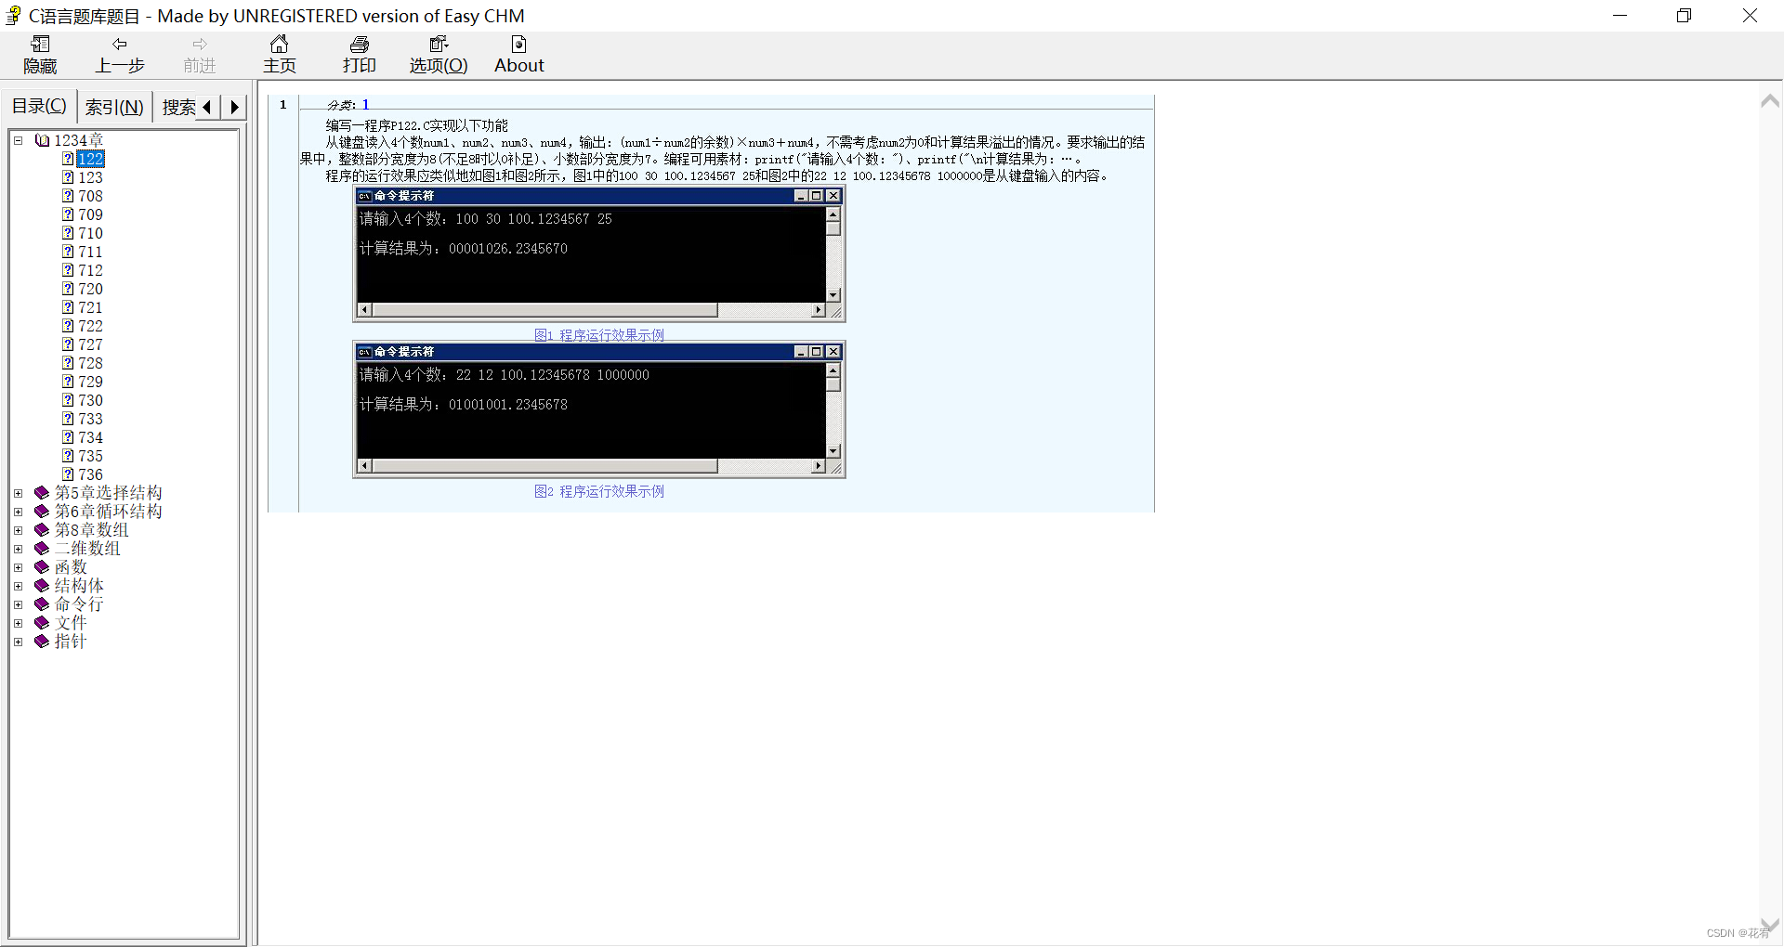Open topic 735
Viewport: 1784px width, 947px height.
point(90,456)
